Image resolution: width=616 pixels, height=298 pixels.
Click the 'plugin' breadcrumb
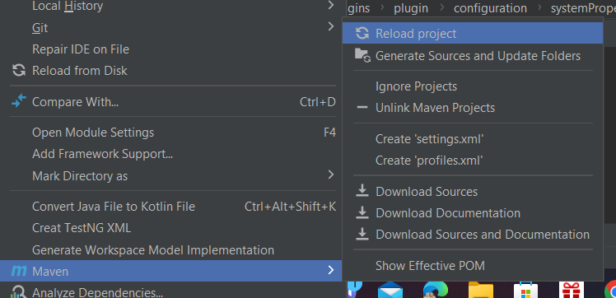point(411,8)
